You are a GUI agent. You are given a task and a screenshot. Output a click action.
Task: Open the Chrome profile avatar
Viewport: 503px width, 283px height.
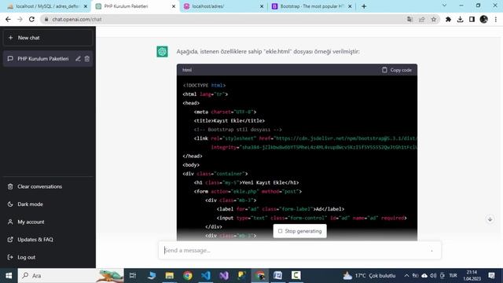pos(484,19)
